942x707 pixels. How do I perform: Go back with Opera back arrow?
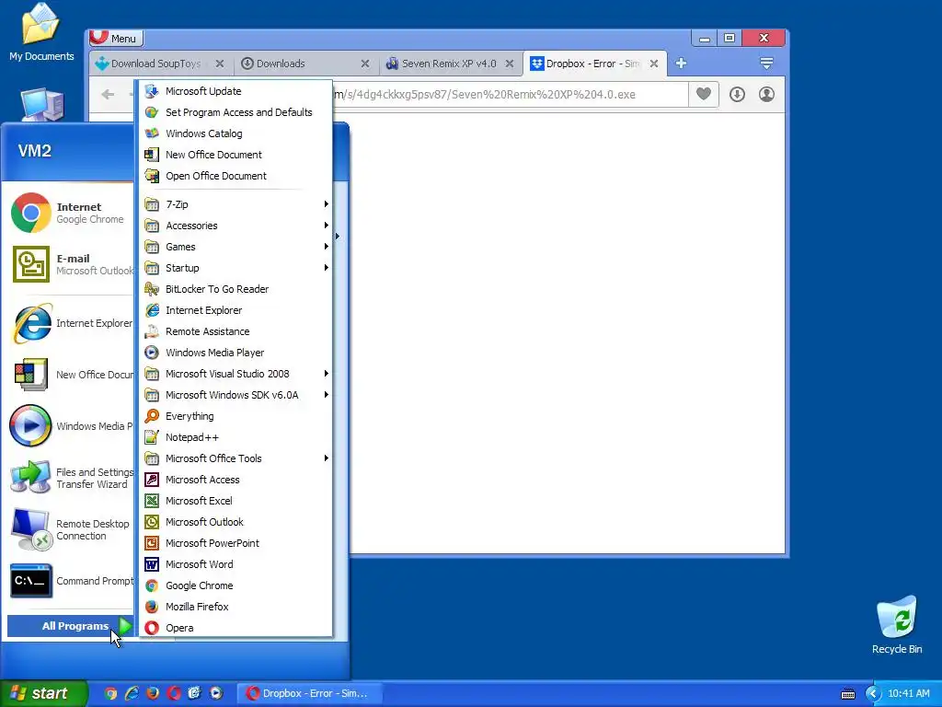[109, 95]
